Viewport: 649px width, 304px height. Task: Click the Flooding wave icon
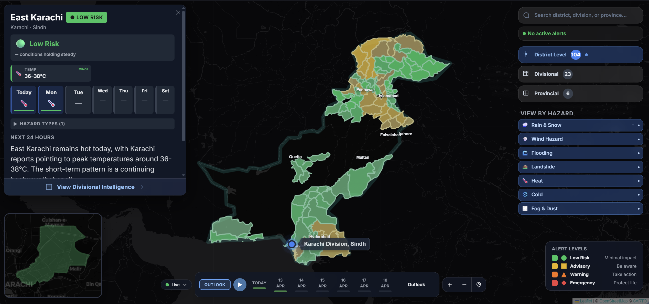pyautogui.click(x=525, y=153)
